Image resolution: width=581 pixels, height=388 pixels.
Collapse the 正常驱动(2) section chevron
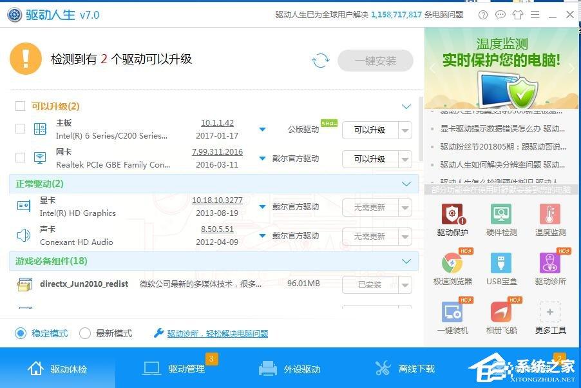click(x=406, y=184)
